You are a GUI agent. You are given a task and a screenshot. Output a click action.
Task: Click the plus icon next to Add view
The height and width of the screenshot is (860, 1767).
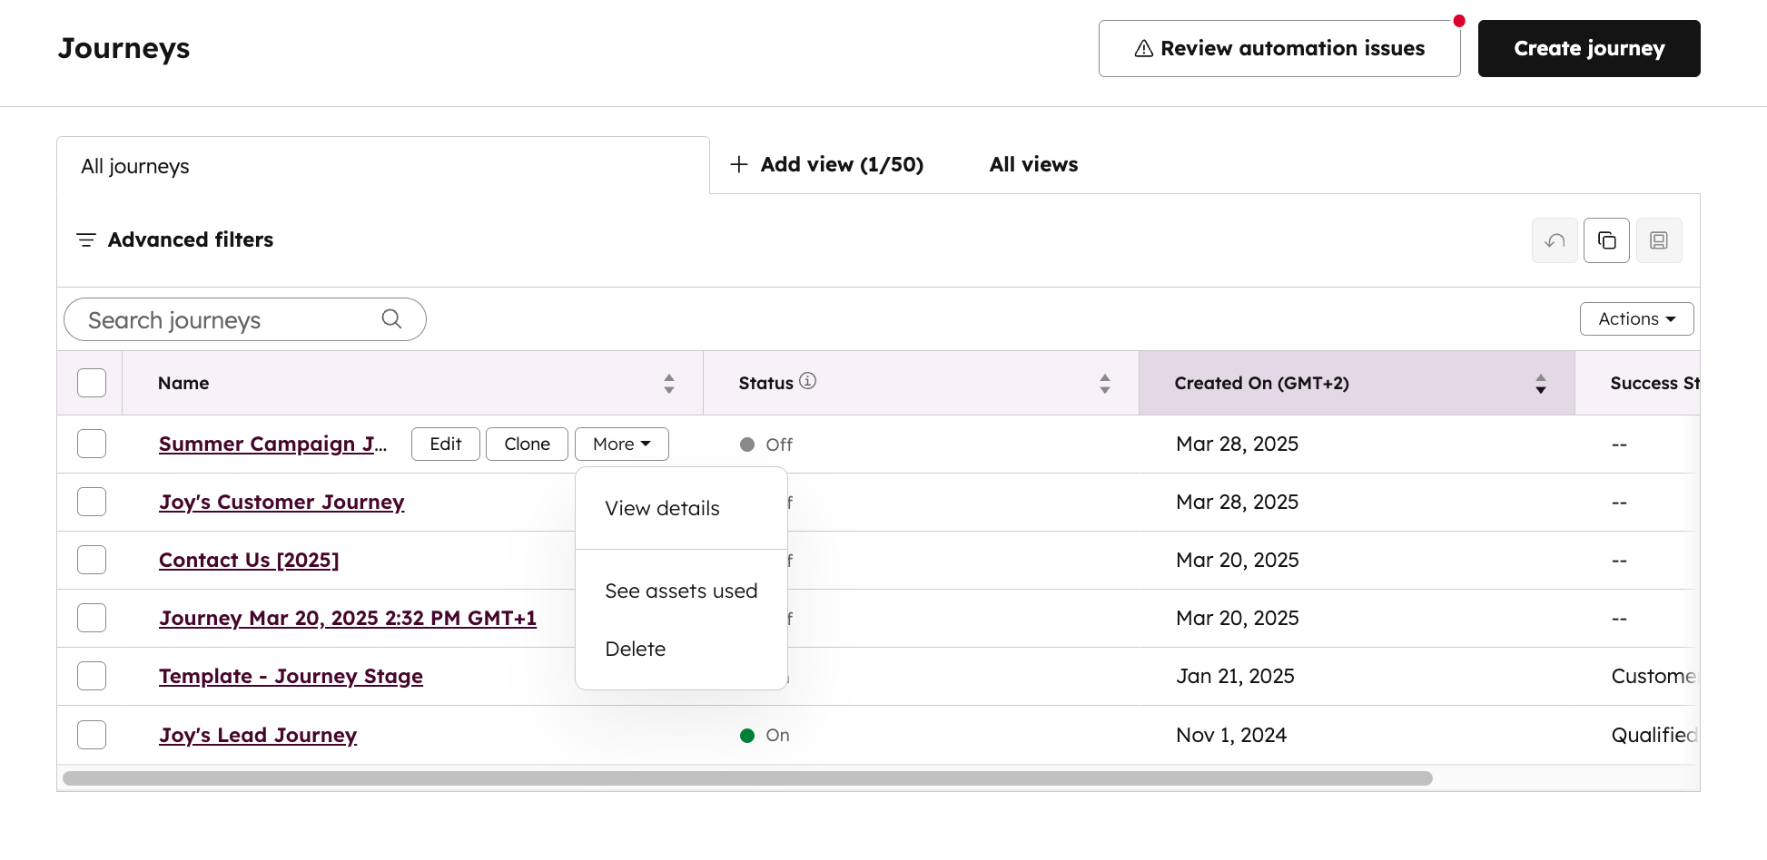point(738,164)
